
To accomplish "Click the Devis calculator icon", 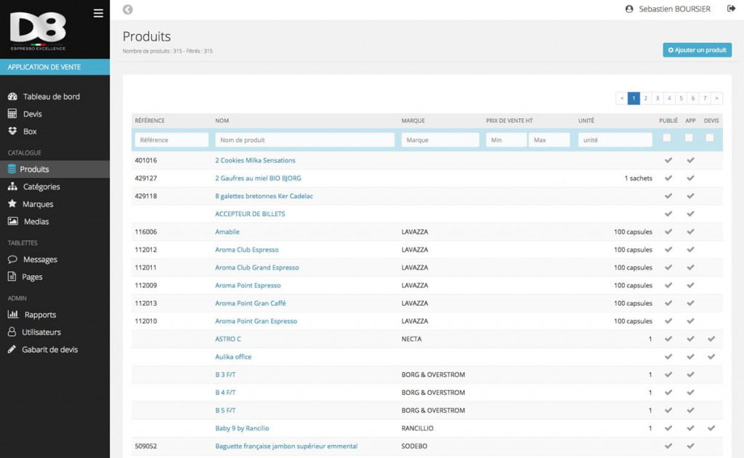I will (12, 114).
